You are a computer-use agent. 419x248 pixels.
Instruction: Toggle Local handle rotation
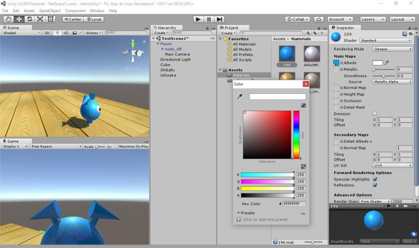click(94, 19)
